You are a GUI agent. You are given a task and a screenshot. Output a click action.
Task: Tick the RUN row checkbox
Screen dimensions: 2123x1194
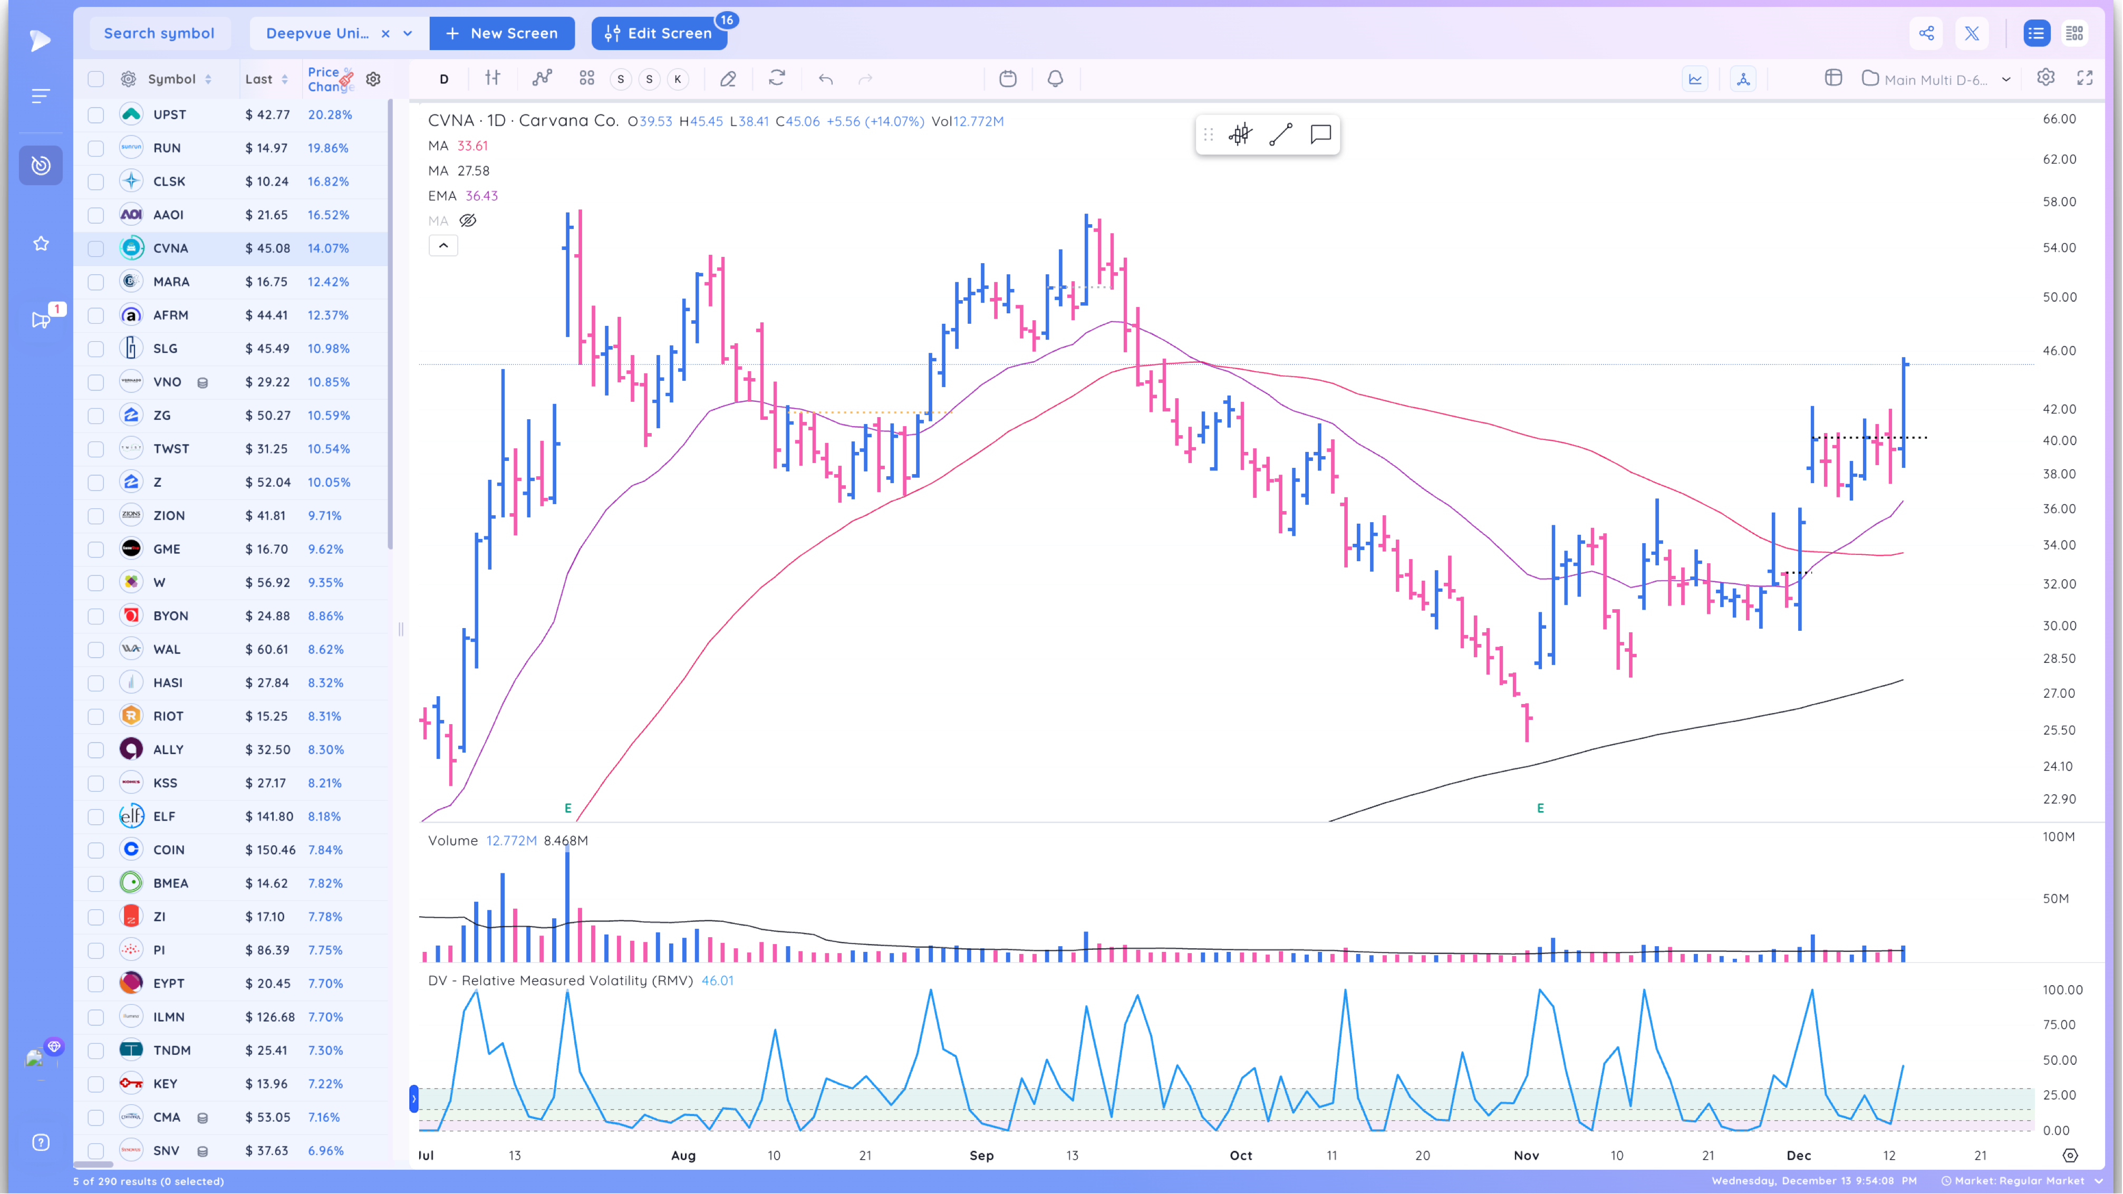click(x=95, y=148)
